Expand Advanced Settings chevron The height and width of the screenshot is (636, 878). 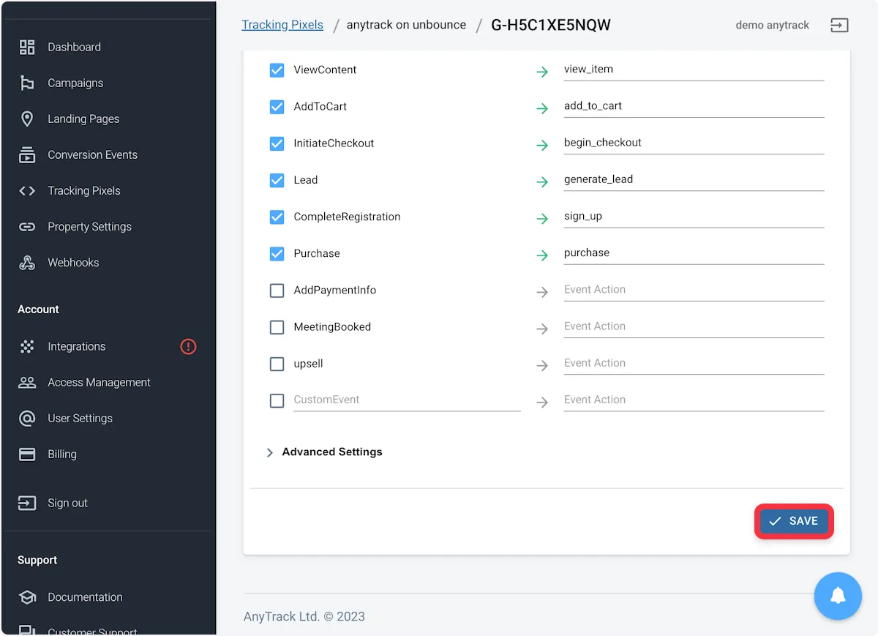(270, 452)
